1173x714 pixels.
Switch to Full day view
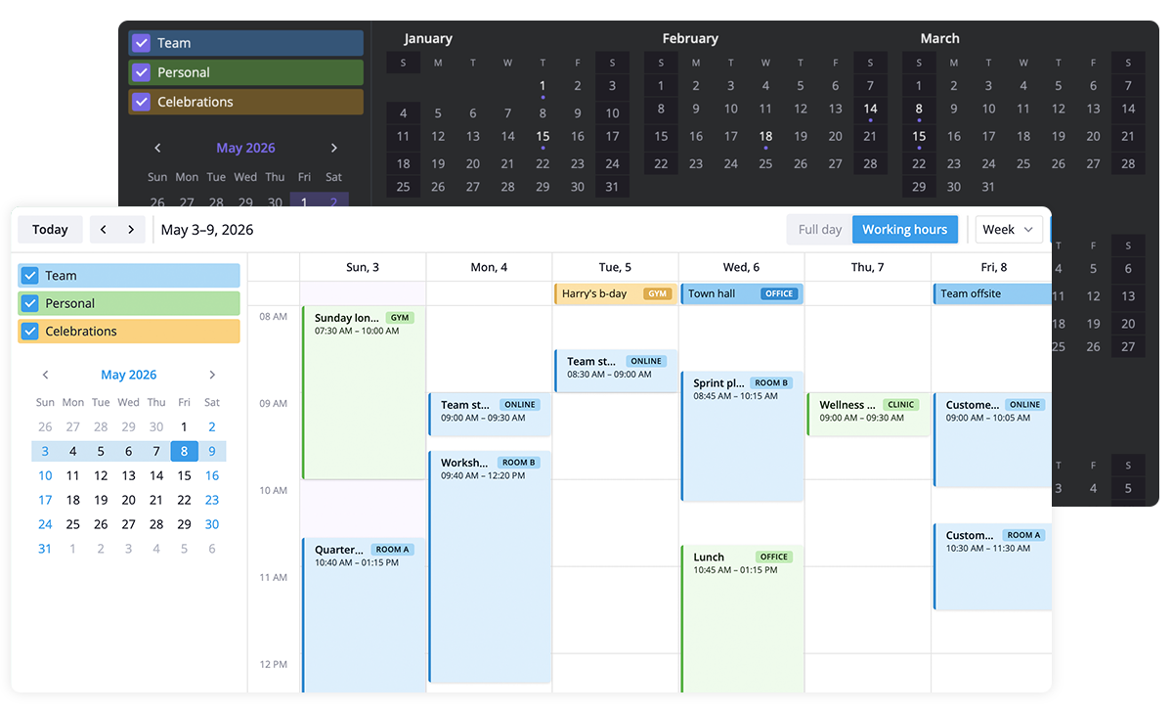pyautogui.click(x=820, y=230)
